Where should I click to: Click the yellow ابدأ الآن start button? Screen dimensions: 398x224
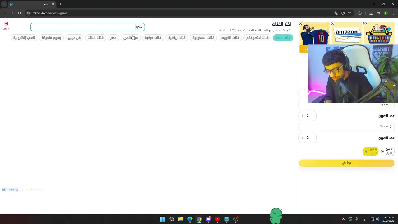(346, 163)
